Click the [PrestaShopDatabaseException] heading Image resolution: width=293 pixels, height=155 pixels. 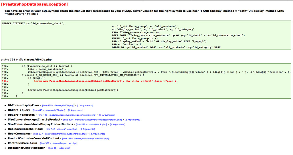35,4
